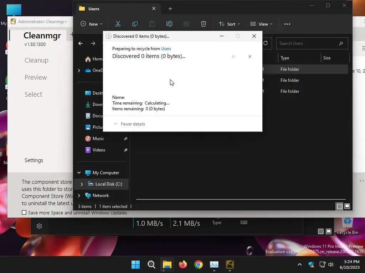Screen dimensions: 365x273
Task: Expand the OneDrive tree node
Action: click(79, 70)
